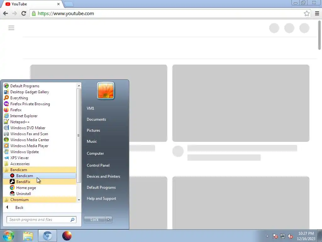Launch Windows Media Player
322x242 pixels.
(39, 146)
